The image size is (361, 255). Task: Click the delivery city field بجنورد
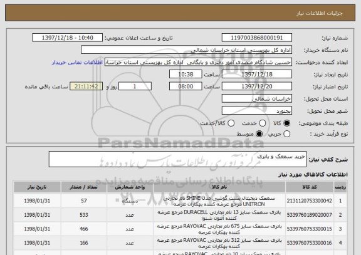pos(257,111)
